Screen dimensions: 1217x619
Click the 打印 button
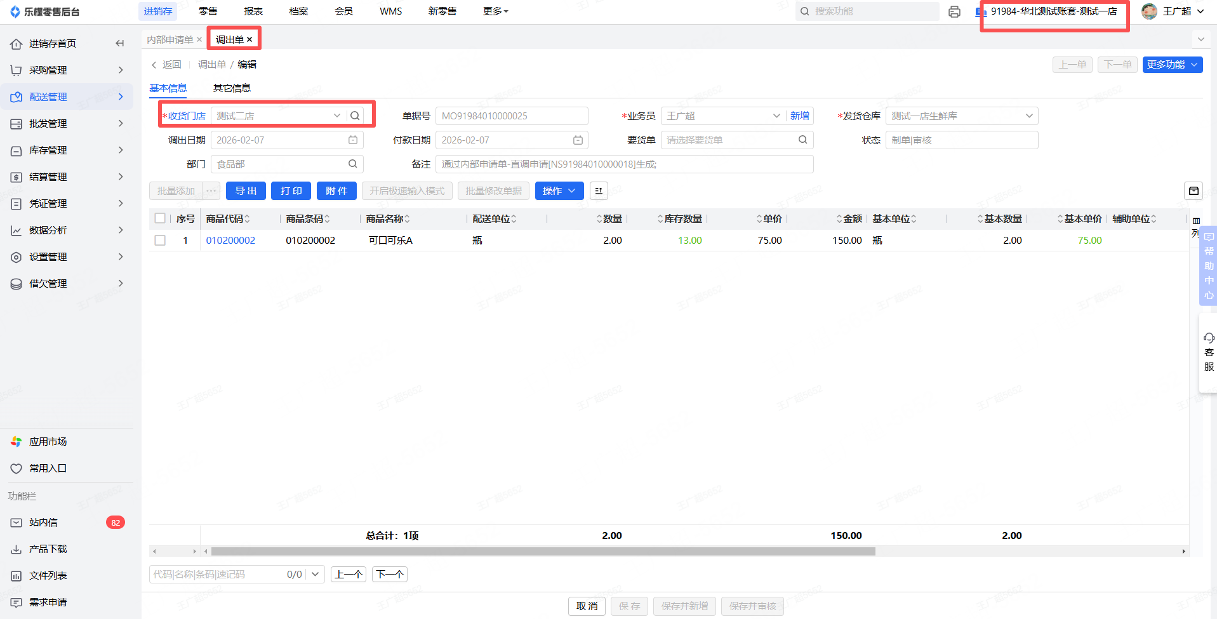[291, 190]
